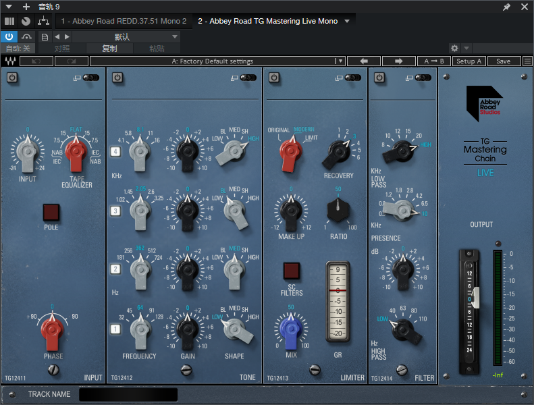Click LIMITER module stereo mode switch

coord(353,78)
